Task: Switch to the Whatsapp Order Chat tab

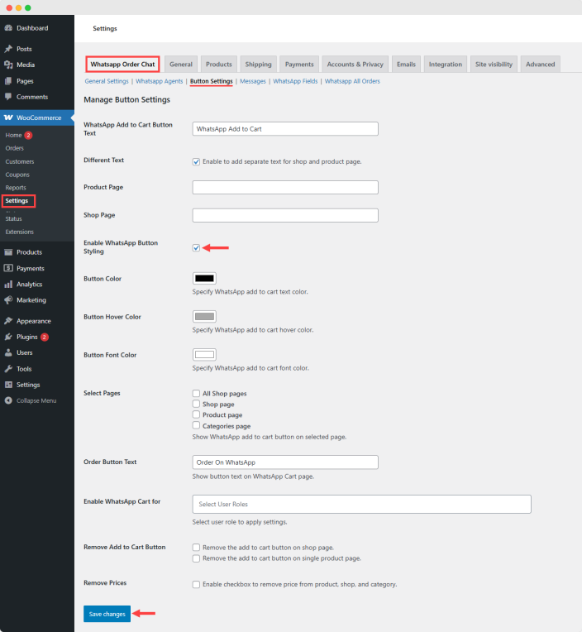Action: point(122,64)
